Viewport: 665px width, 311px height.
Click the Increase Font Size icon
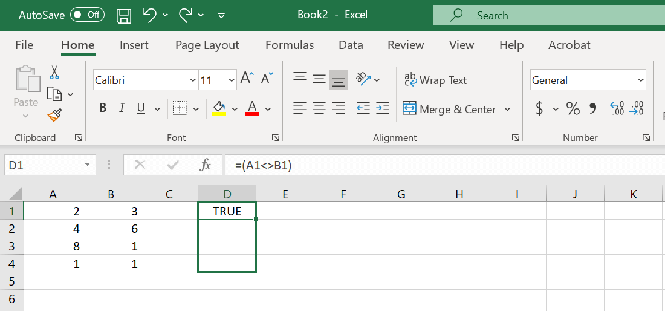(247, 79)
